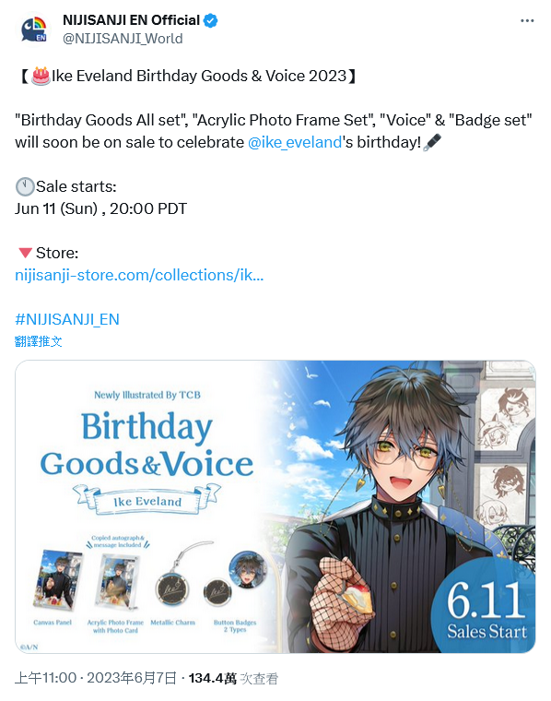Click the translate tweet link

click(x=39, y=341)
